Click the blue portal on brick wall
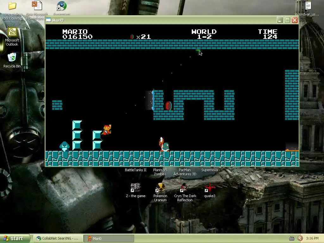Image resolution: width=324 pixels, height=243 pixels. click(153, 100)
